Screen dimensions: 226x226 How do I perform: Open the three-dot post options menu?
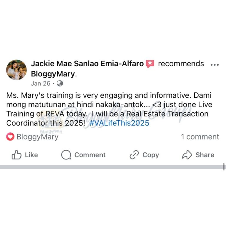pos(215,65)
